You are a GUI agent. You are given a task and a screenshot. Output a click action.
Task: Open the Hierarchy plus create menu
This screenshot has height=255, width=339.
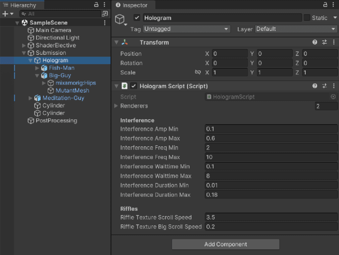coord(7,14)
